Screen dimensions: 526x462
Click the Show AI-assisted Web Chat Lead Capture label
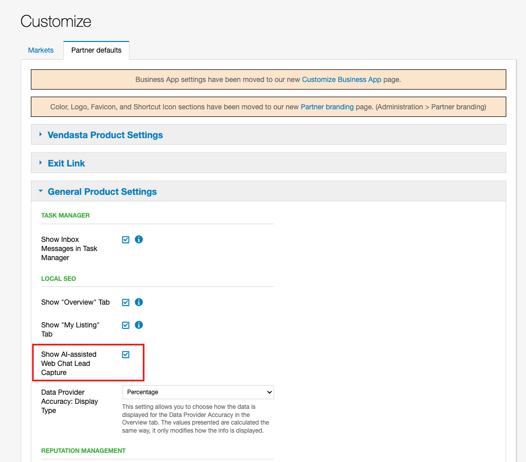[x=69, y=363]
